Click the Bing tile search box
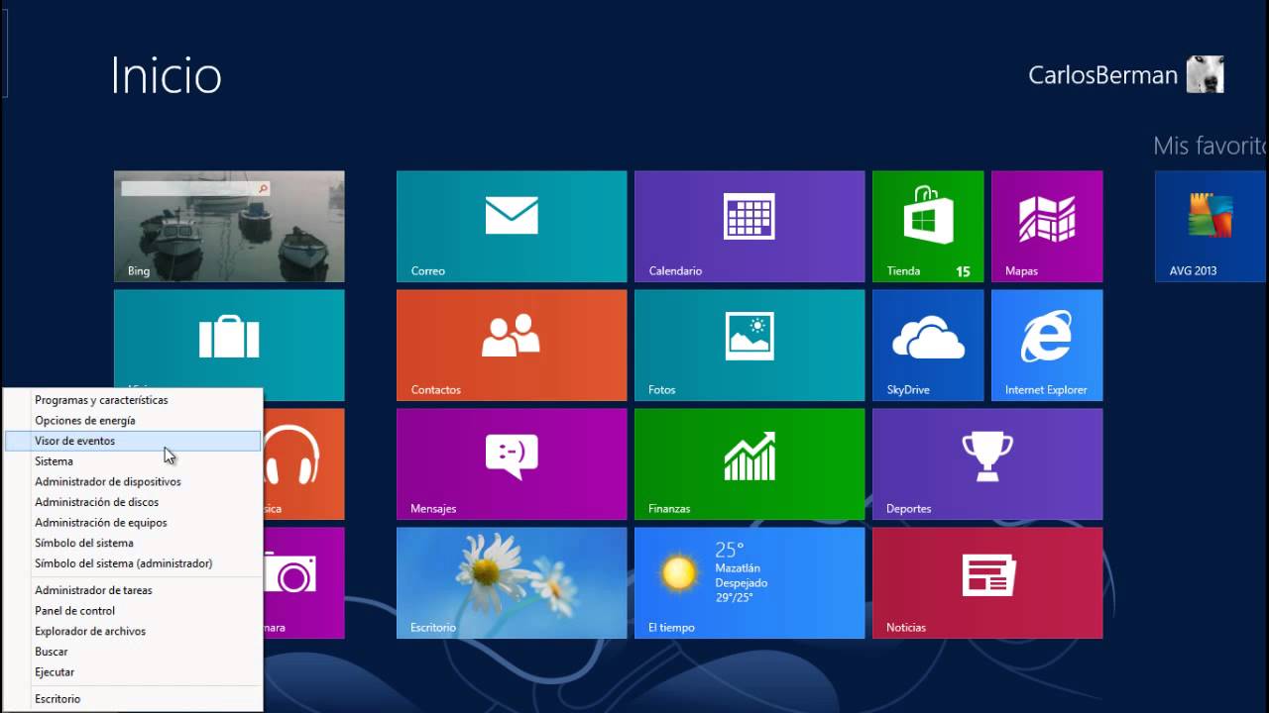The width and height of the screenshot is (1269, 713). point(194,187)
